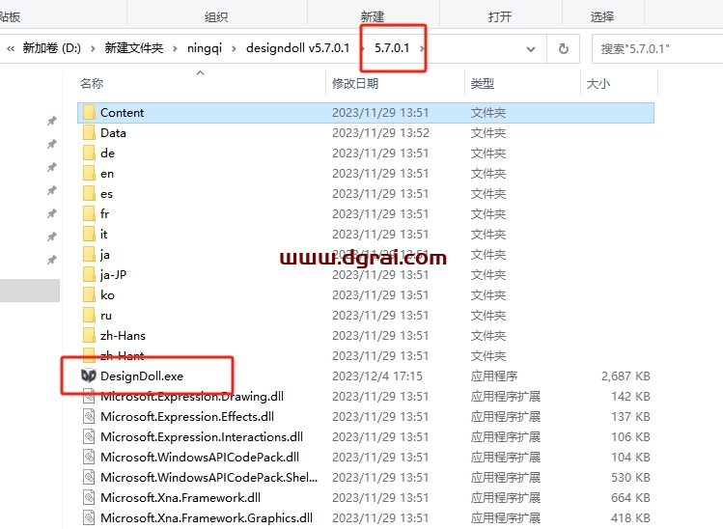
Task: Expand the chevron after 新加卷 (D:)
Action: point(93,48)
